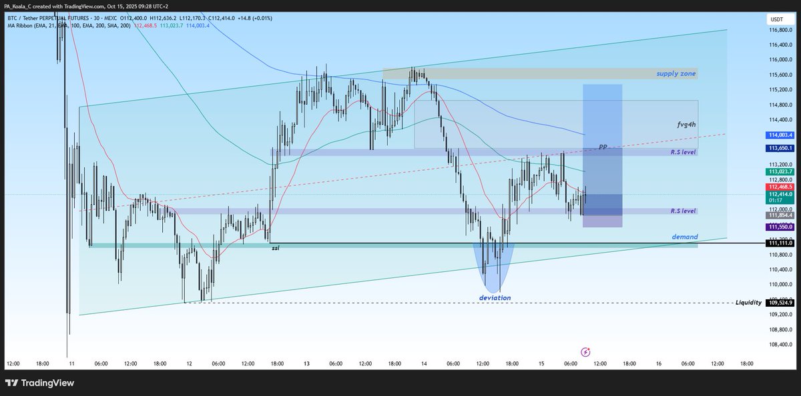
Task: Click the 109,524.9 liquidity price tag
Action: click(780, 303)
